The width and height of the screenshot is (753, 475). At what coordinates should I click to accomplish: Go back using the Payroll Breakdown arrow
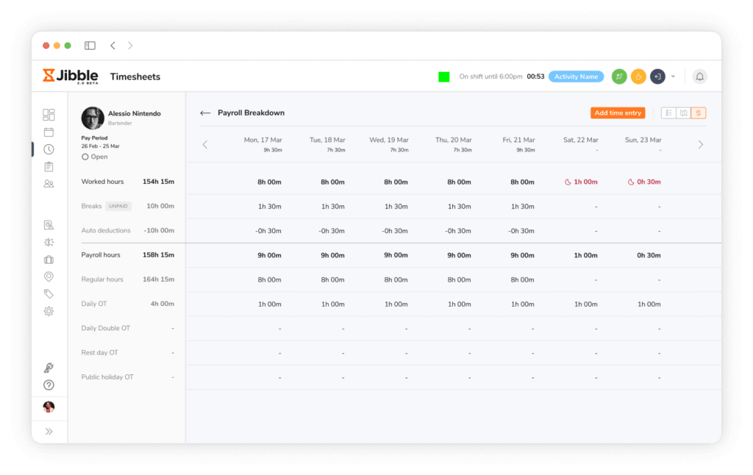pos(205,113)
